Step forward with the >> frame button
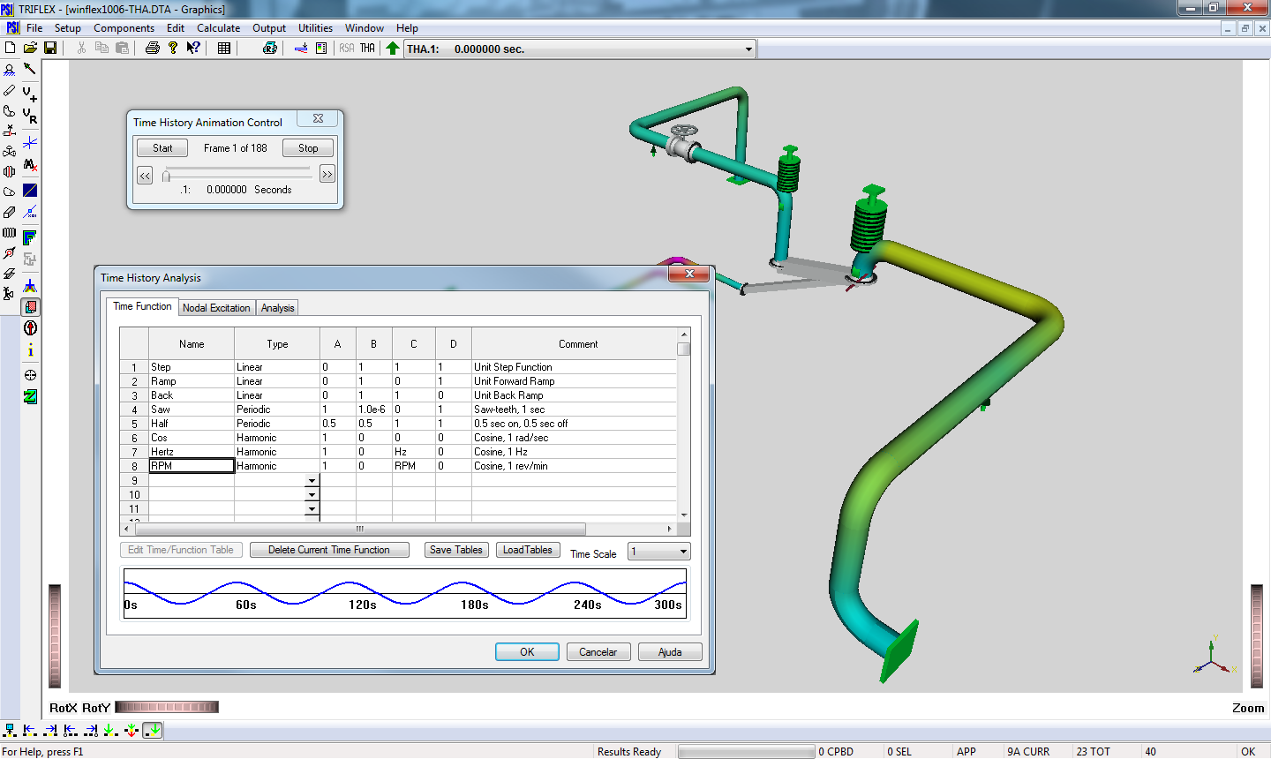 327,175
